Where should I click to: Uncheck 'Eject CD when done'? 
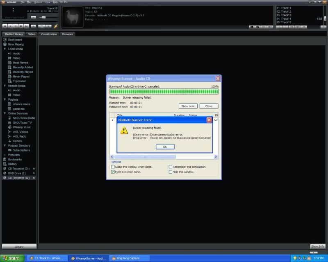click(113, 172)
